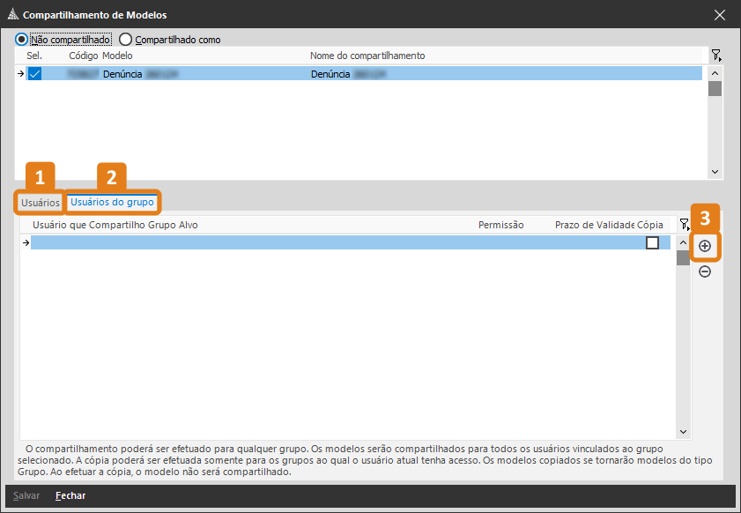This screenshot has height=513, width=741.
Task: Open the filter icon of the models grid
Action: (715, 56)
